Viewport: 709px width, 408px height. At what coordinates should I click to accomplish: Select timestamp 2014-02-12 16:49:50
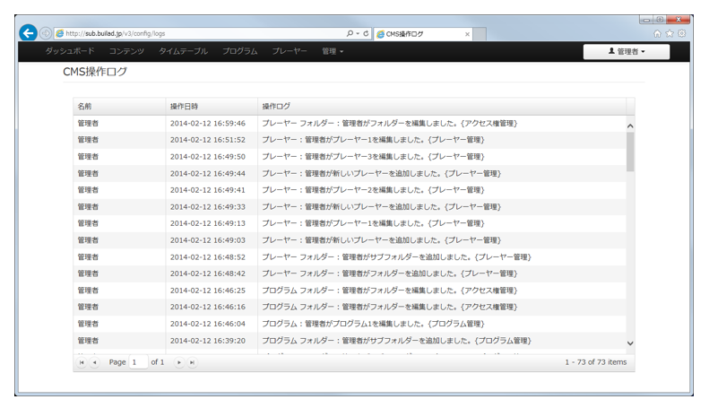coord(208,157)
